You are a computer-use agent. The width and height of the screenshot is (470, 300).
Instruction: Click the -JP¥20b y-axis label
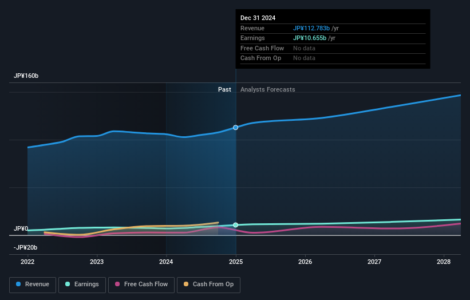(x=26, y=247)
